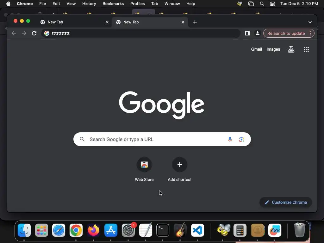Open System Settings from the Dock
This screenshot has width=324, height=243.
[128, 230]
